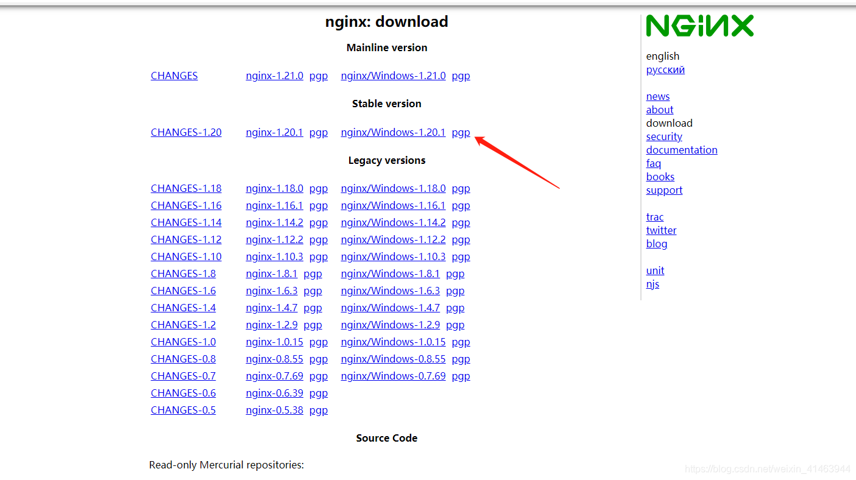This screenshot has width=856, height=480.
Task: Open CHANGES-1.20 stable changelog
Action: [186, 132]
